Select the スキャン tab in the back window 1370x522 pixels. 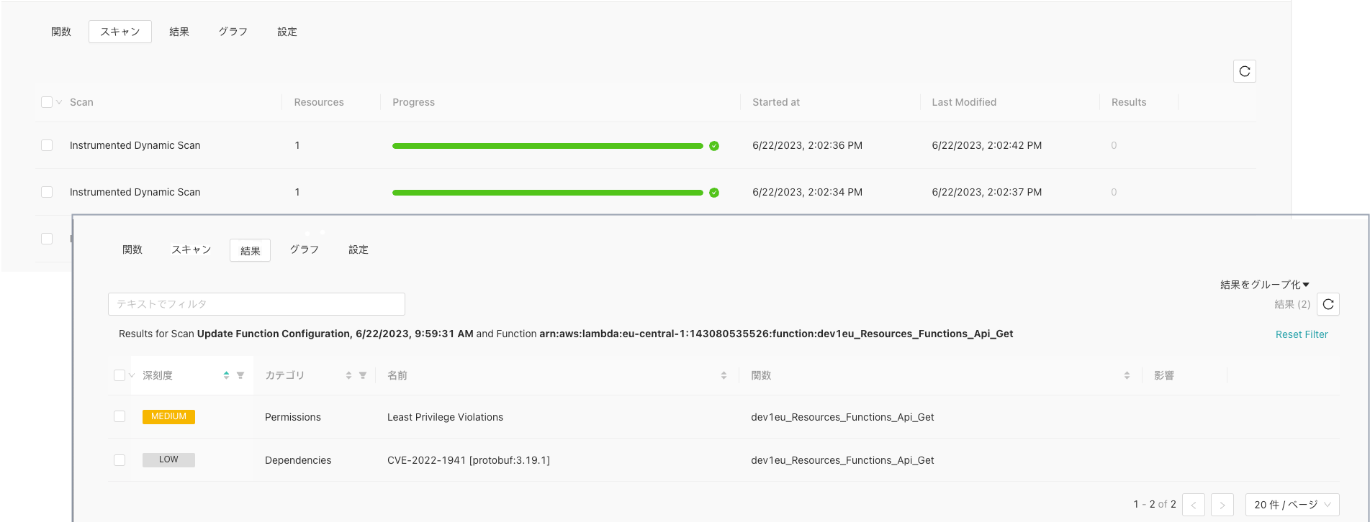(x=120, y=32)
